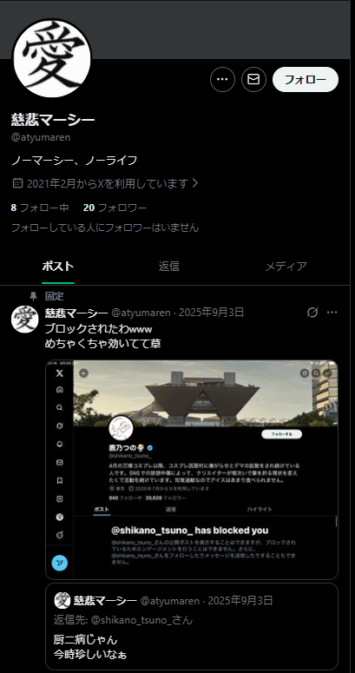The width and height of the screenshot is (355, 673).
Task: Click the Grok icon on pinned post
Action: 312,313
